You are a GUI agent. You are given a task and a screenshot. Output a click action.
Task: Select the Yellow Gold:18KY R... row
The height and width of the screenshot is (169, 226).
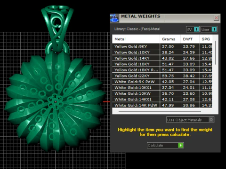coord(162,70)
